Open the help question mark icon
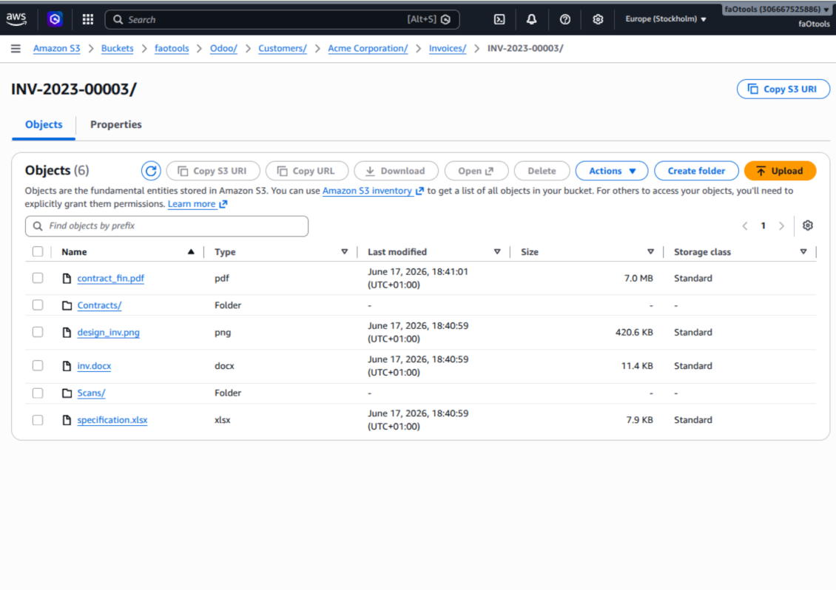836x590 pixels. [564, 19]
